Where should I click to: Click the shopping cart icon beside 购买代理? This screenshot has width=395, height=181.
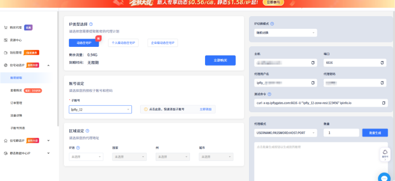(x=5, y=27)
